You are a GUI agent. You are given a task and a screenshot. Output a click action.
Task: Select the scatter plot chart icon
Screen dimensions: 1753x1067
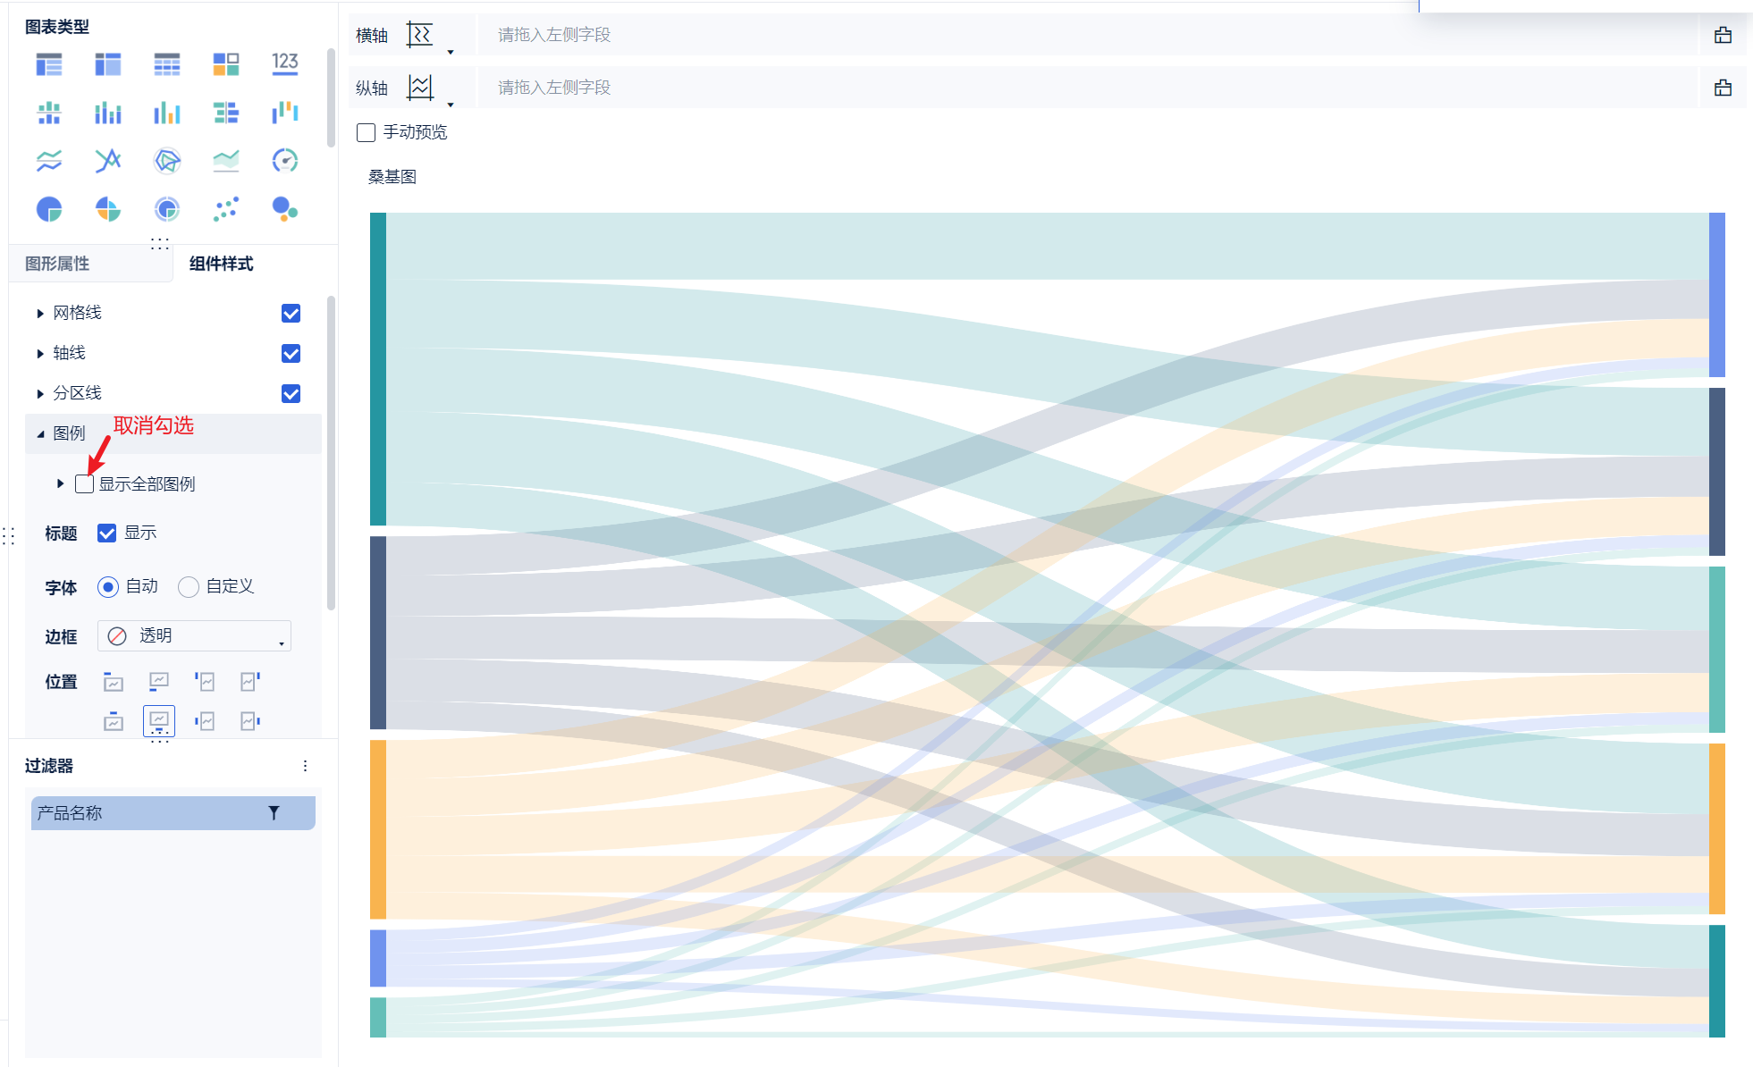point(226,209)
